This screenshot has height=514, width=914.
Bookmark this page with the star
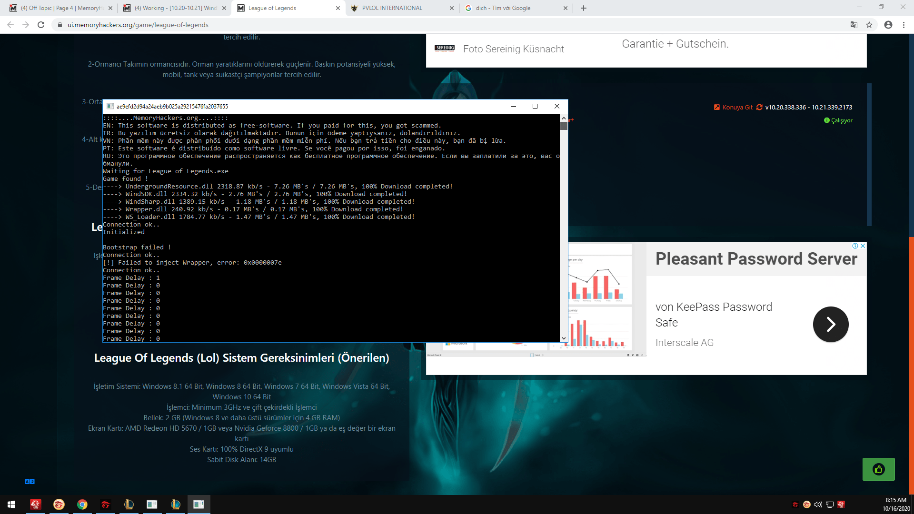click(x=869, y=25)
